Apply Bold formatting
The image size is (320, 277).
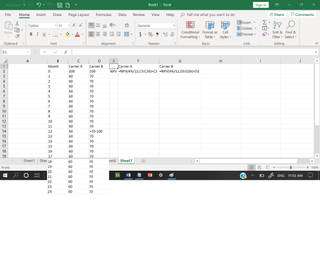coord(31,34)
